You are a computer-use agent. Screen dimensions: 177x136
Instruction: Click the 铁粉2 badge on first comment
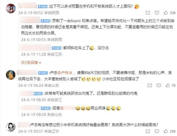[42, 6]
